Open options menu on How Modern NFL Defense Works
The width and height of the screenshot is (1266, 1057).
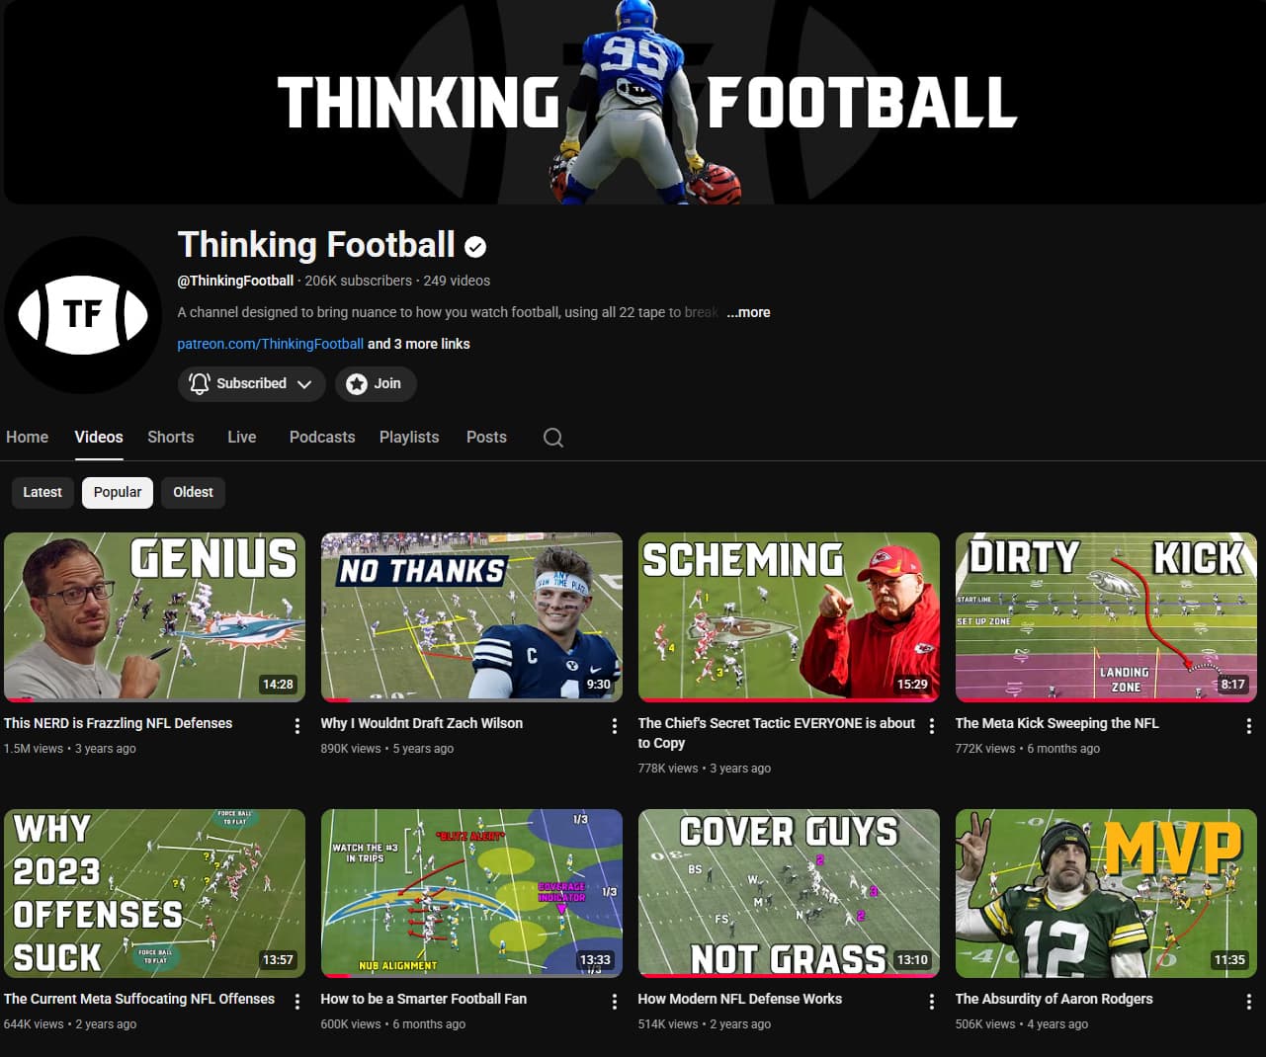coord(930,1002)
